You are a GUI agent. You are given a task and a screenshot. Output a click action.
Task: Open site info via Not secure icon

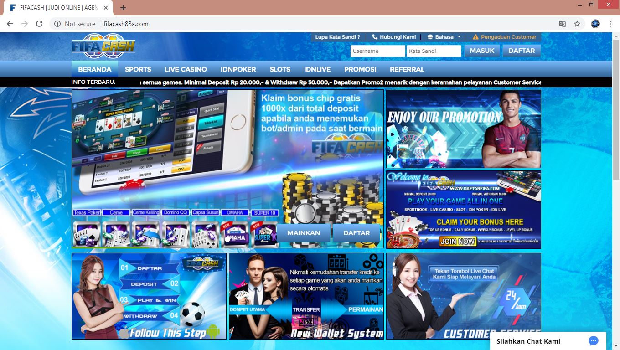pos(57,24)
